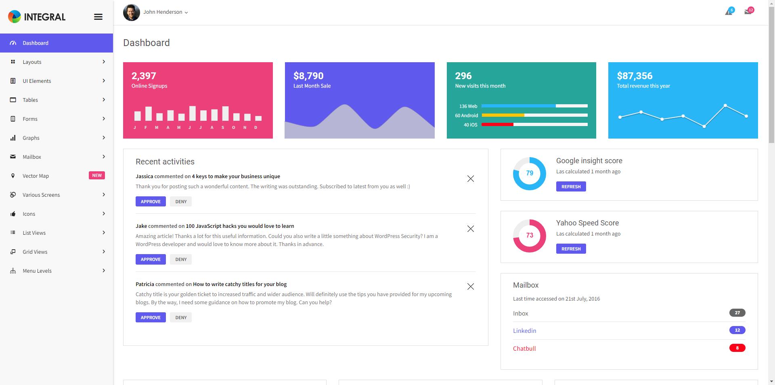
Task: Select Dashboard in the sidebar
Action: click(x=57, y=43)
